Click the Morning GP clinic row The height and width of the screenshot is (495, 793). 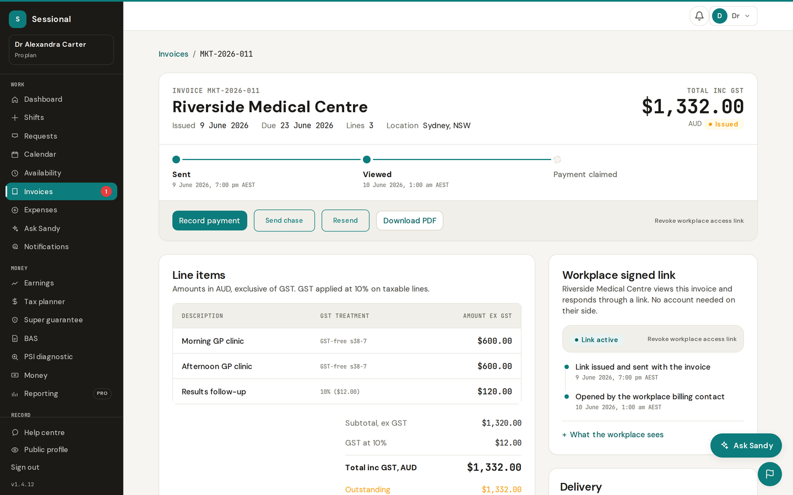point(347,341)
